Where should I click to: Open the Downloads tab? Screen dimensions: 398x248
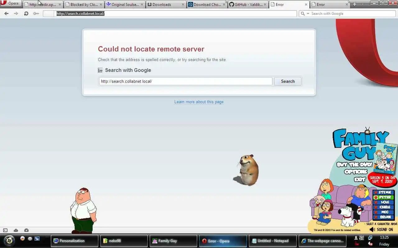tap(166, 5)
